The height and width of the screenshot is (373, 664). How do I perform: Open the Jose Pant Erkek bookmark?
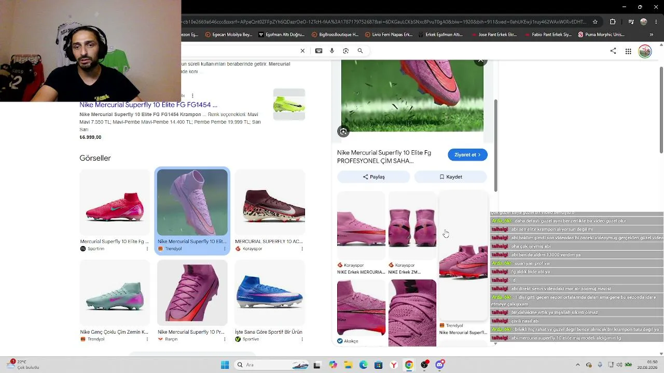click(x=494, y=35)
